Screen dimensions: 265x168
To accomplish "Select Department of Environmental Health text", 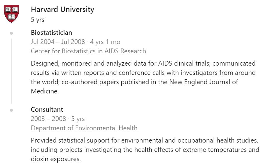I will point(84,128).
